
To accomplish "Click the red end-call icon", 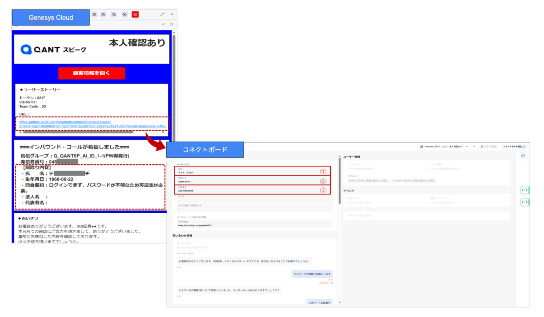I will (135, 14).
